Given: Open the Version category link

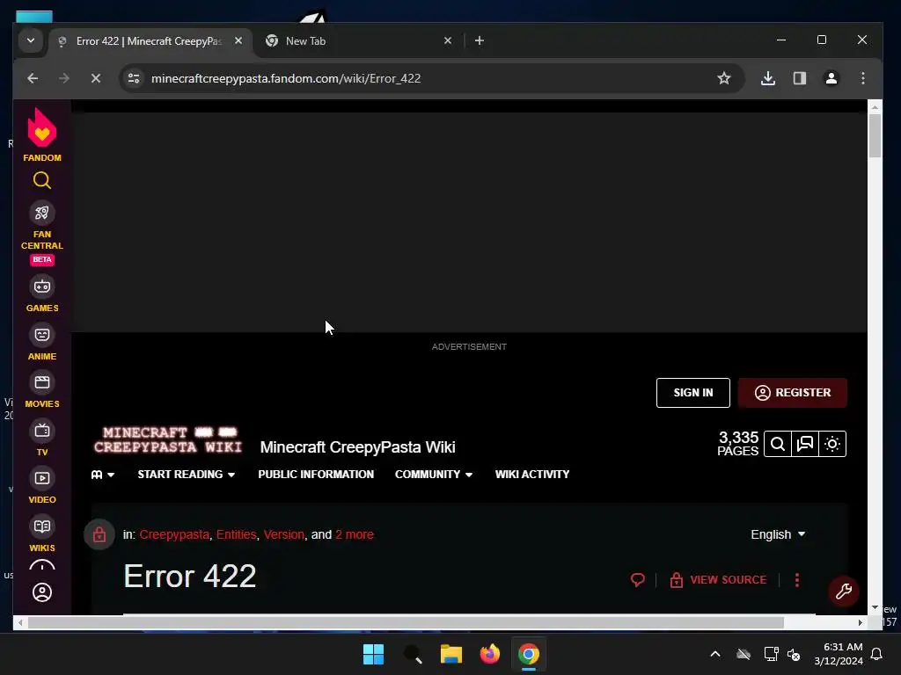Looking at the screenshot, I should click(283, 534).
